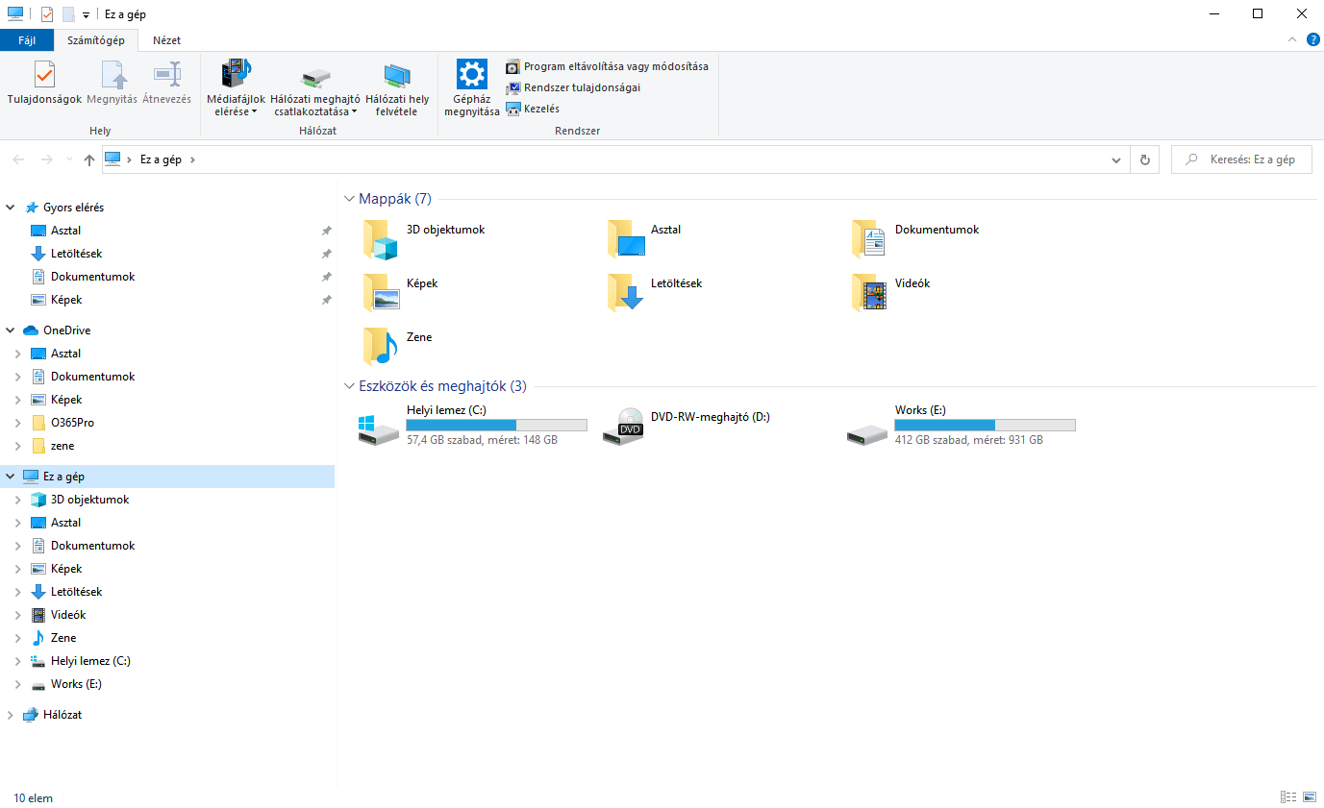Open Tulajdonságok properties icon in ribbon

coord(44,75)
